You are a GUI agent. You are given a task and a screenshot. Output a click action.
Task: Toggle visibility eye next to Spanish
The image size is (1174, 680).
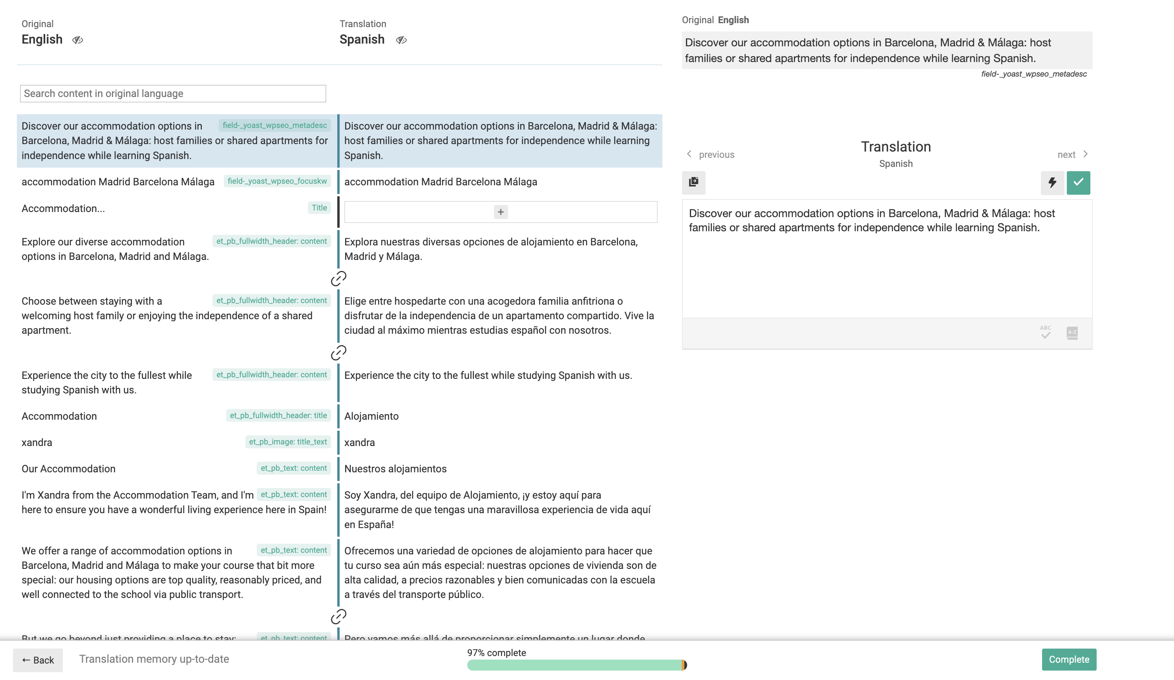coord(401,40)
